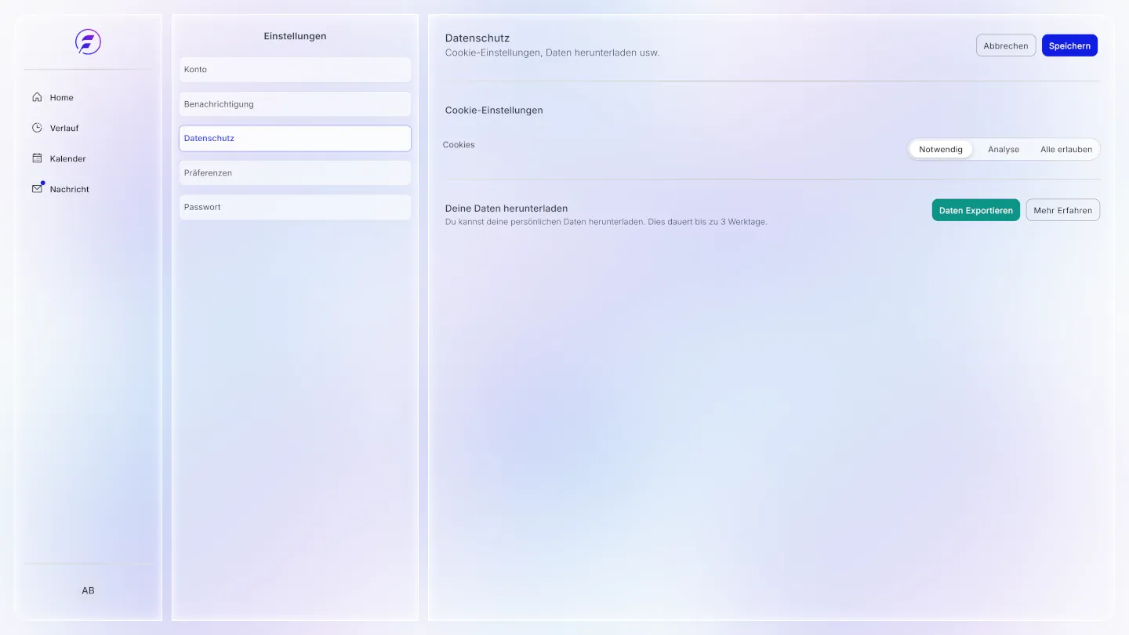Click the Home house icon
Viewport: 1129px width, 635px height.
[37, 97]
